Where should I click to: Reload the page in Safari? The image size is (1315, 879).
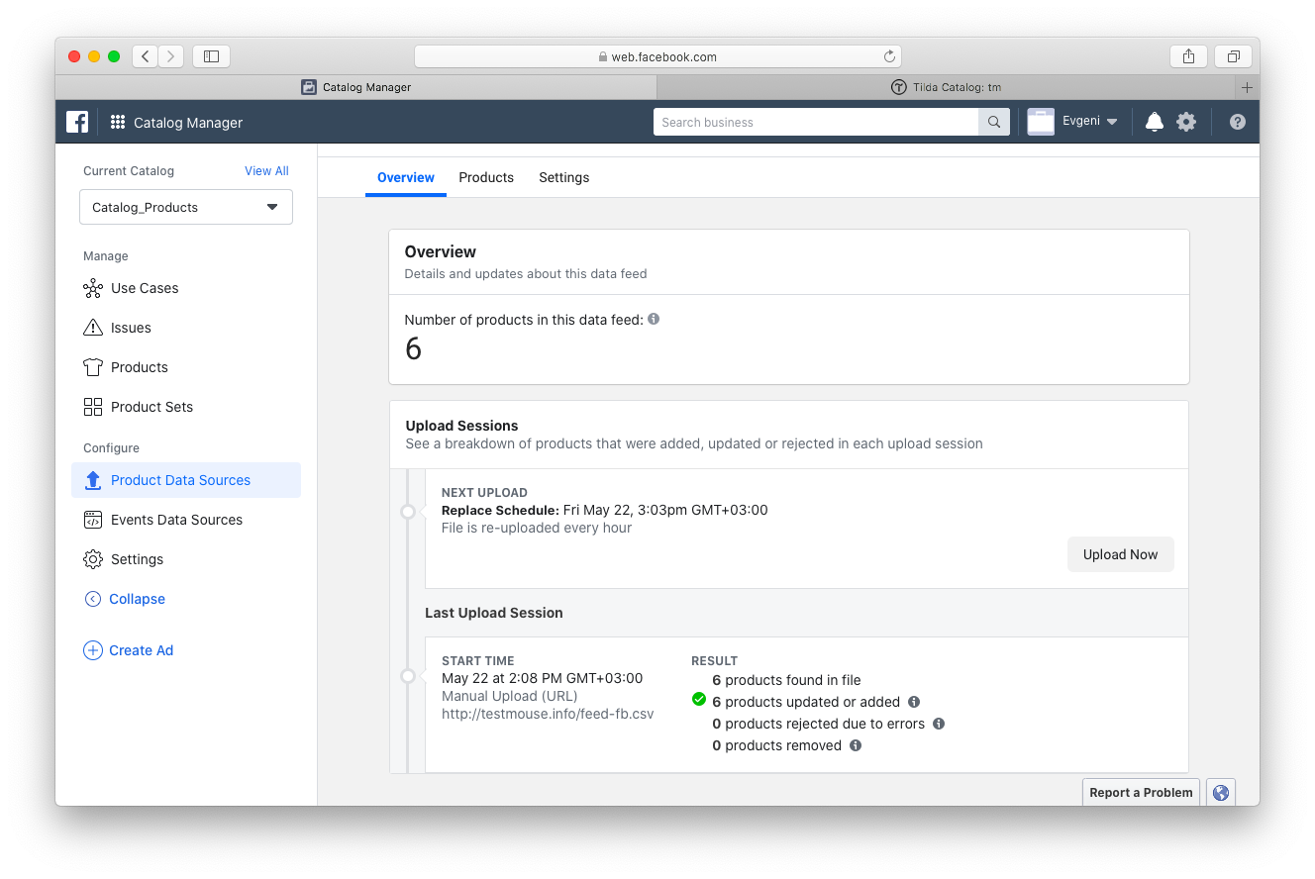[889, 56]
